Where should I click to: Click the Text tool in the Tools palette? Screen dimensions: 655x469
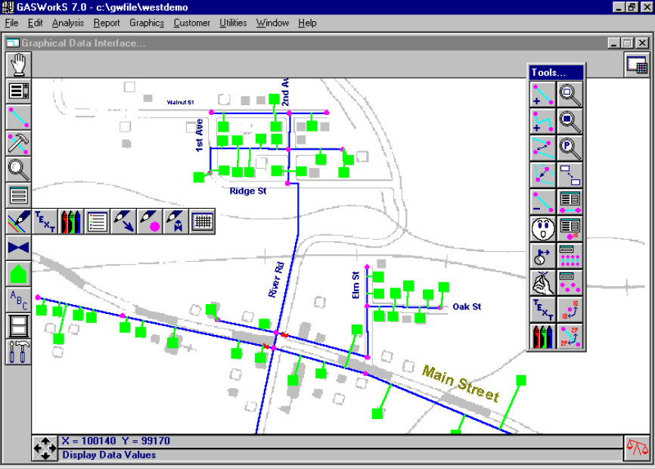(x=543, y=308)
